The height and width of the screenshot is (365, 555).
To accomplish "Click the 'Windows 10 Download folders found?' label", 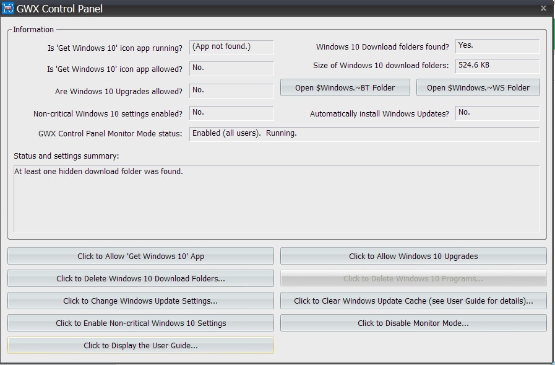I will pyautogui.click(x=382, y=46).
